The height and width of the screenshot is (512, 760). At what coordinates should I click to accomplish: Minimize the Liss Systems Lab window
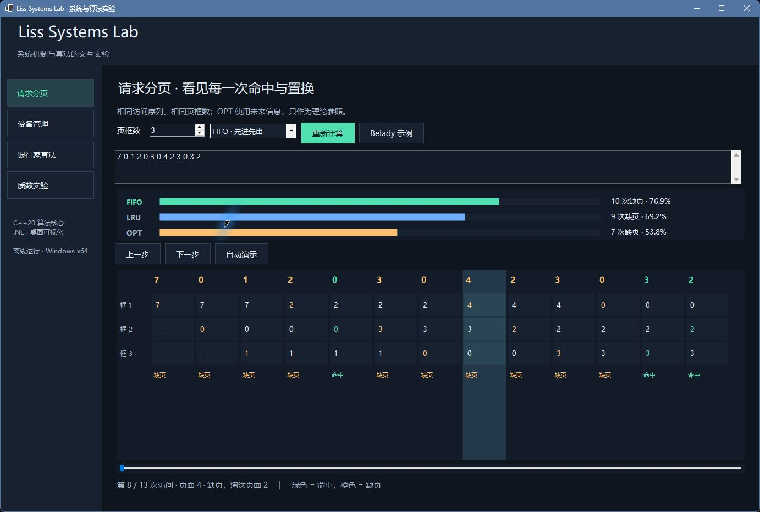pyautogui.click(x=697, y=8)
